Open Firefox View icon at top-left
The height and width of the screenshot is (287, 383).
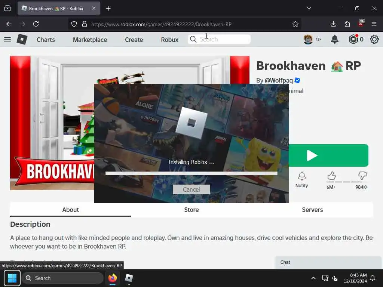[7, 8]
